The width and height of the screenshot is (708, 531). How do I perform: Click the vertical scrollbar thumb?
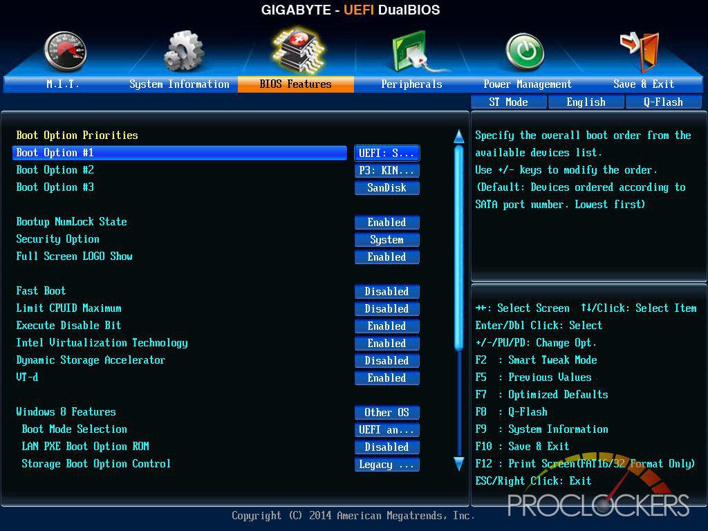[x=459, y=248]
